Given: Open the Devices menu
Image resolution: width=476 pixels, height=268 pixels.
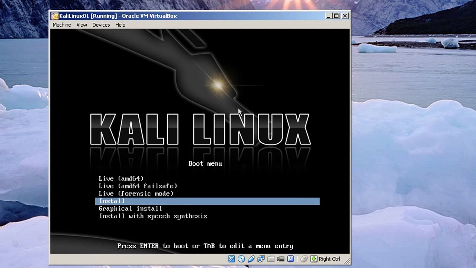Looking at the screenshot, I should pyautogui.click(x=101, y=25).
